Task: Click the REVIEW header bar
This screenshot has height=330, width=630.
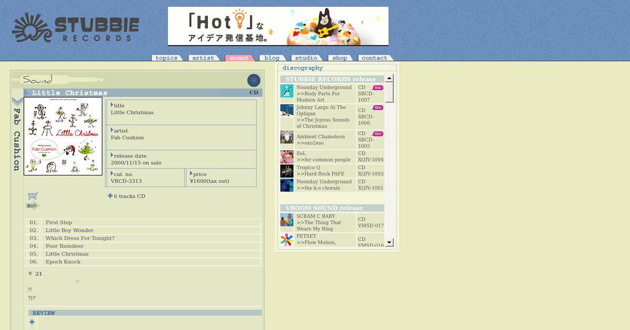Action: coord(145,313)
